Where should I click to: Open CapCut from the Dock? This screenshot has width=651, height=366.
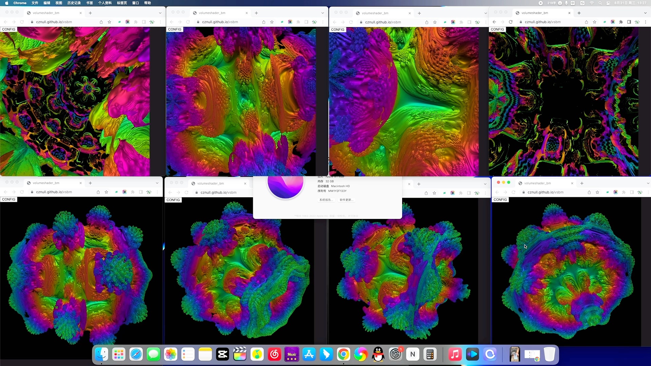[223, 354]
